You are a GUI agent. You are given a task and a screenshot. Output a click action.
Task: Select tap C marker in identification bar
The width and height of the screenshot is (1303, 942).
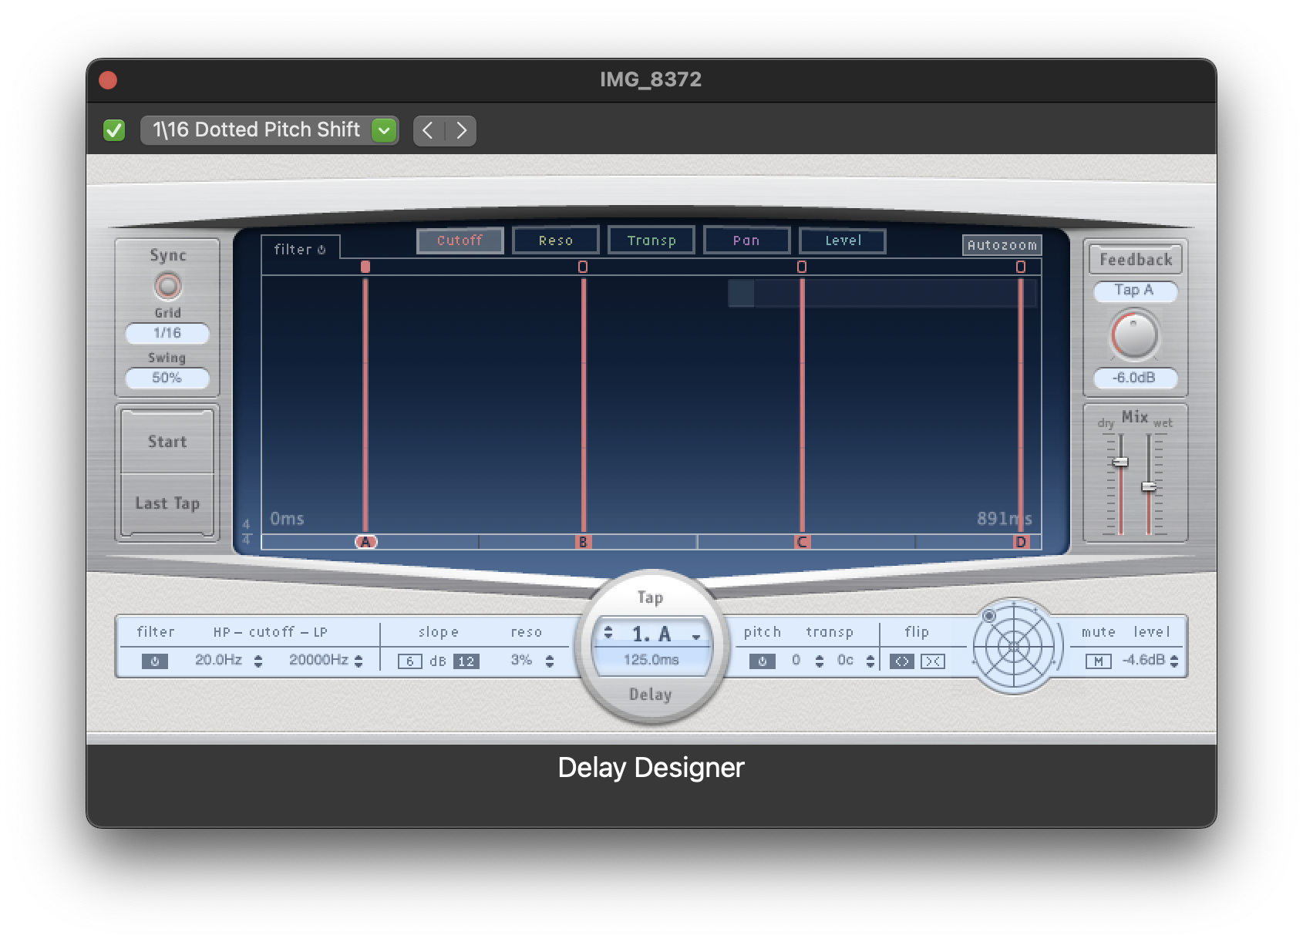[802, 542]
